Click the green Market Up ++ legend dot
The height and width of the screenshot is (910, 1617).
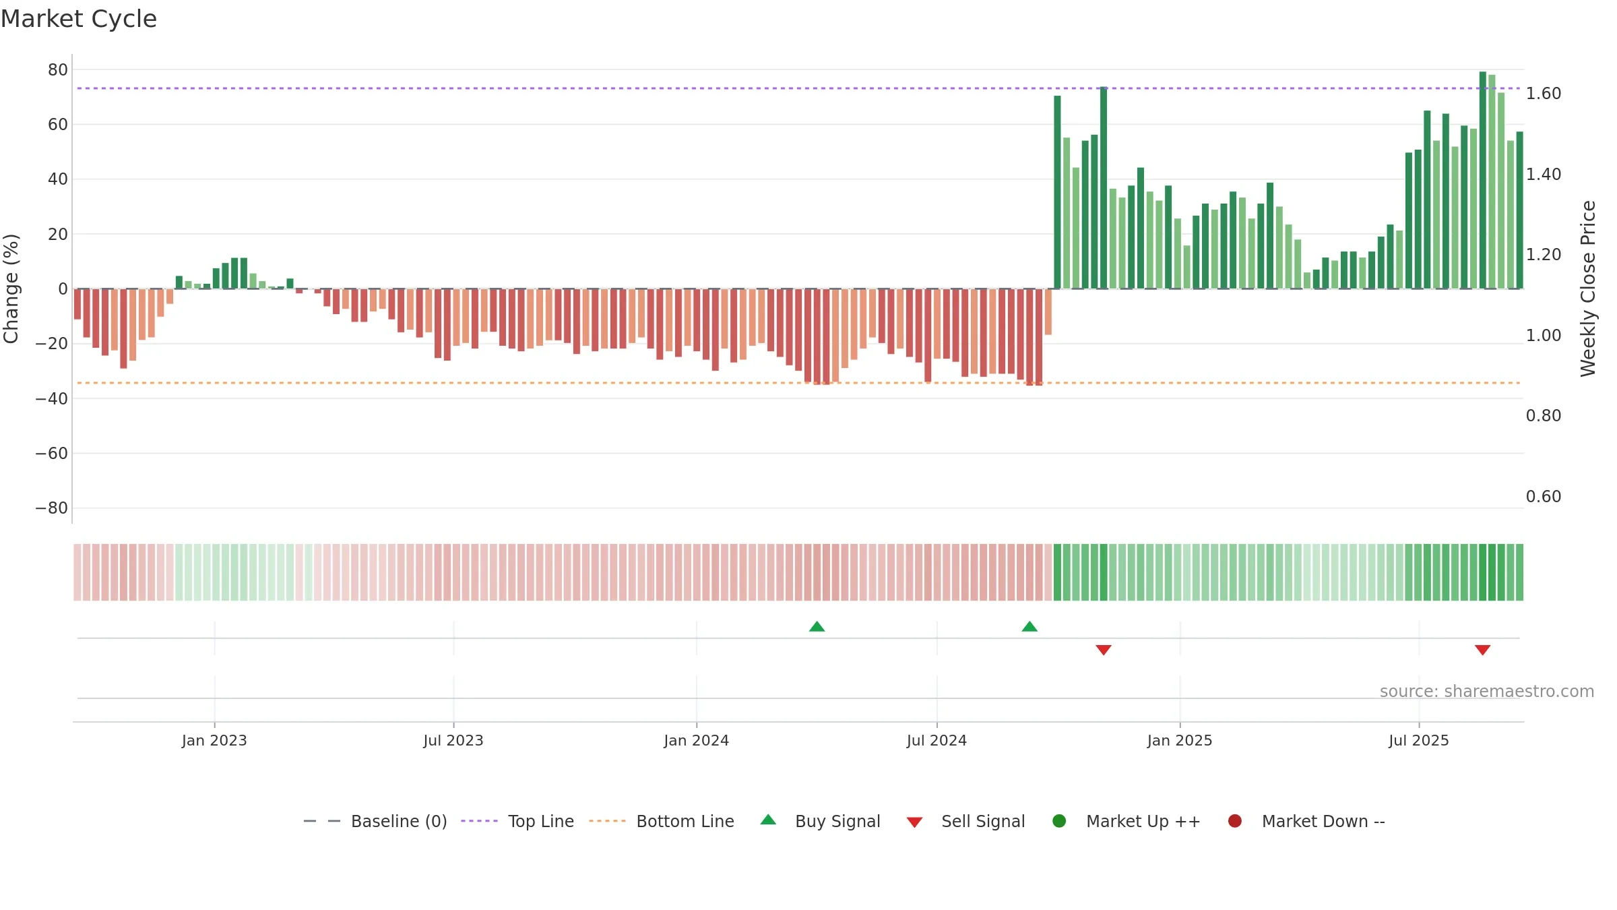(x=1059, y=821)
